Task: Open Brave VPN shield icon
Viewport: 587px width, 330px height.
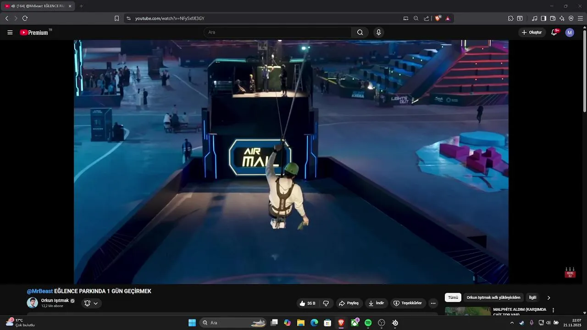Action: tap(571, 18)
